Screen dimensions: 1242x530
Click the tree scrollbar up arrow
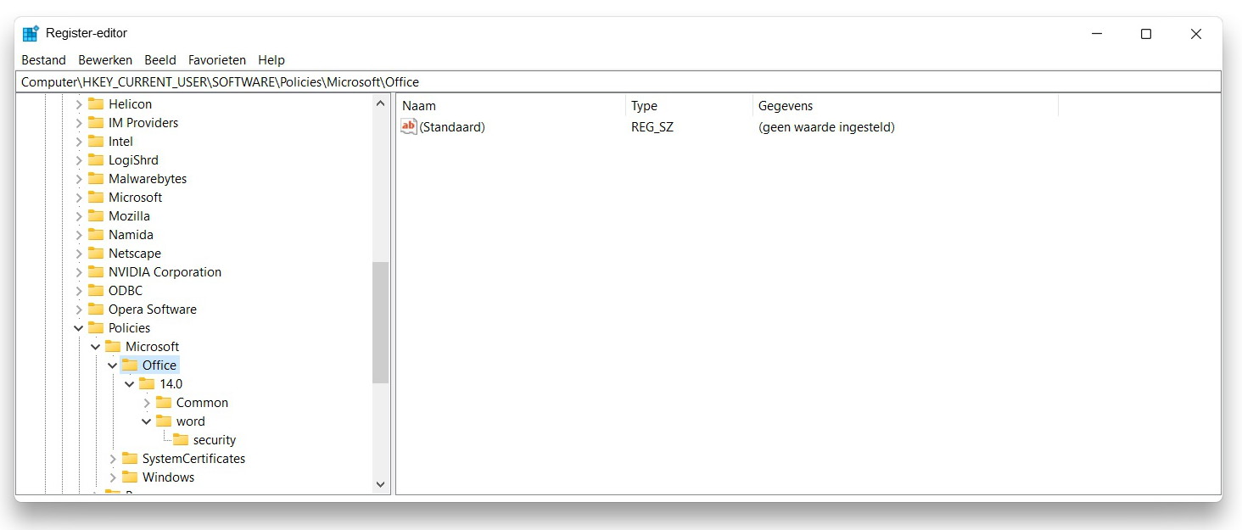coord(380,103)
